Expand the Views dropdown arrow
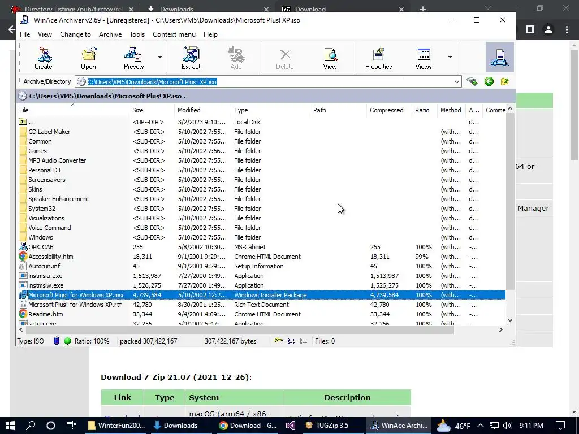Image resolution: width=579 pixels, height=434 pixels. click(x=450, y=57)
